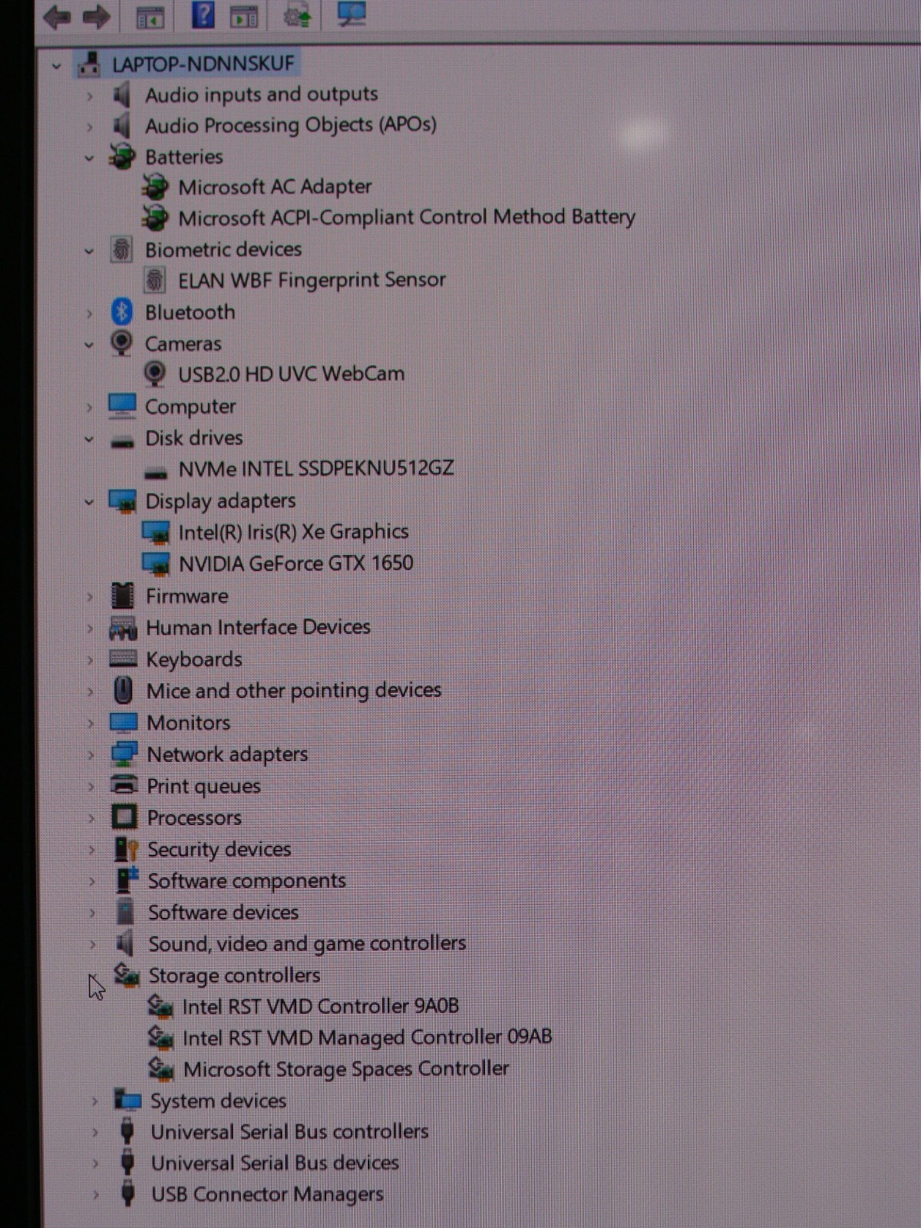Select Intel RST VMD Controller 9A0B
This screenshot has width=921, height=1228.
(320, 1006)
